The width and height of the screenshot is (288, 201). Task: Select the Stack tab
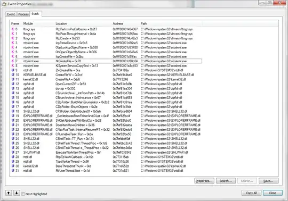(x=35, y=14)
